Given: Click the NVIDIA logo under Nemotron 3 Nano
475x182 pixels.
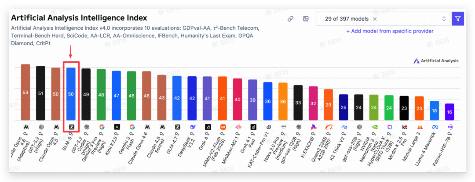Looking at the screenshot, I should (374, 127).
